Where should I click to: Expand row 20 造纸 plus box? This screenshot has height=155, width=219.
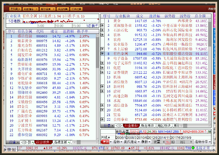pos(103,110)
